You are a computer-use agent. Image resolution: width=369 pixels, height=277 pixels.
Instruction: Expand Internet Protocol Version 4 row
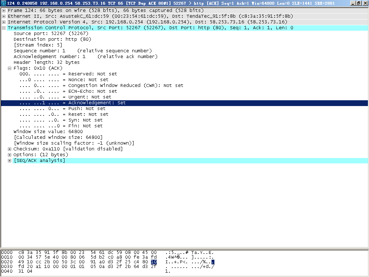click(x=4, y=22)
